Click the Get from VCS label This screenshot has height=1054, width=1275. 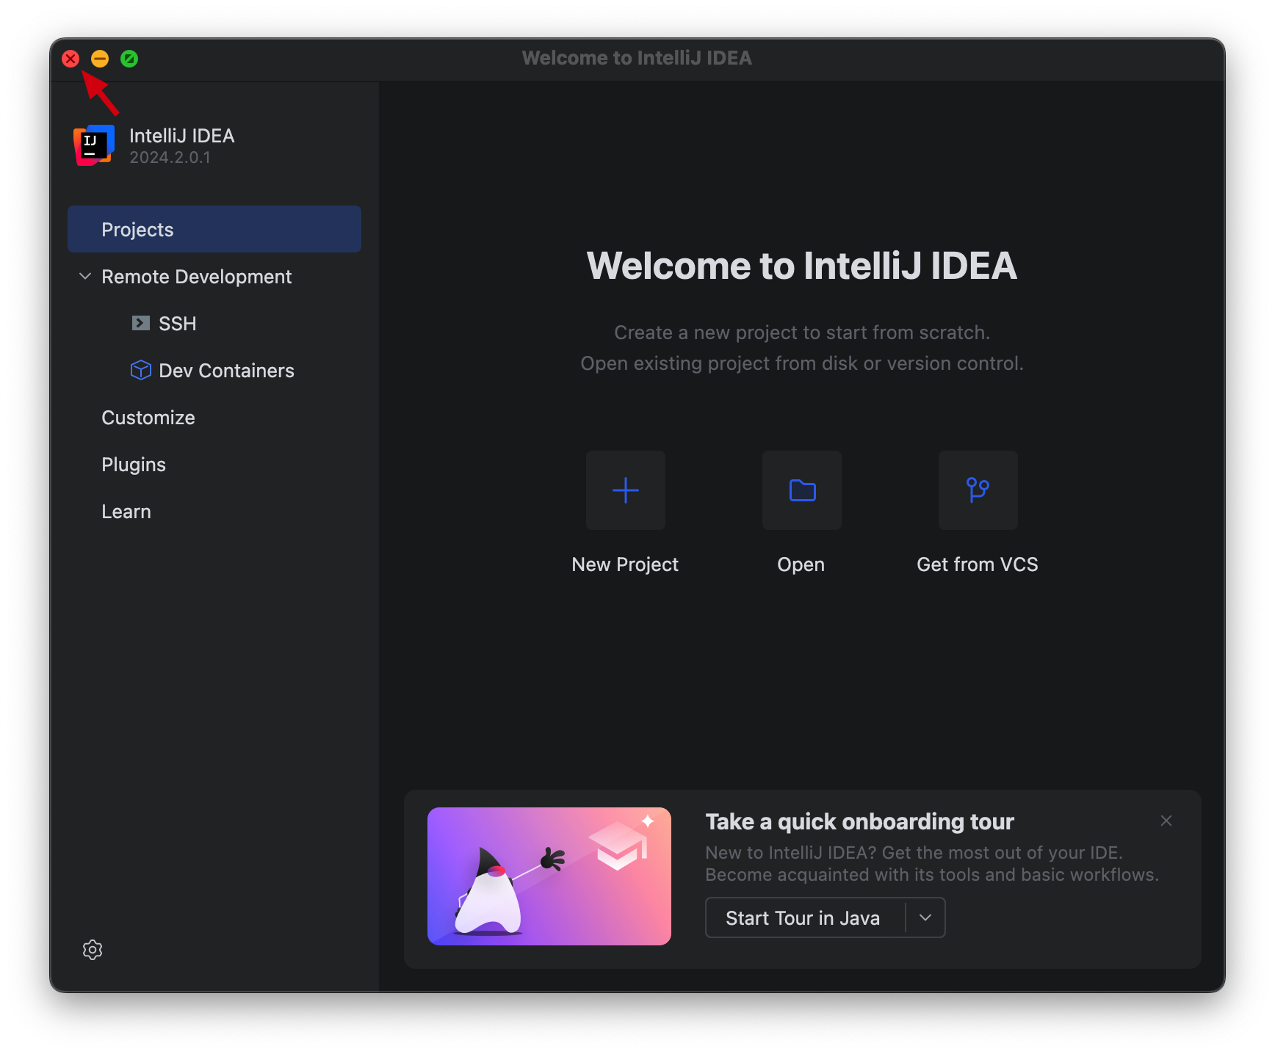pyautogui.click(x=978, y=564)
